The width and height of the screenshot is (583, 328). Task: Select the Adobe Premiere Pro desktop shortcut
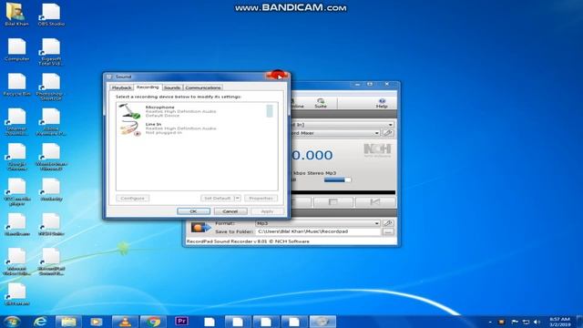pos(51,122)
